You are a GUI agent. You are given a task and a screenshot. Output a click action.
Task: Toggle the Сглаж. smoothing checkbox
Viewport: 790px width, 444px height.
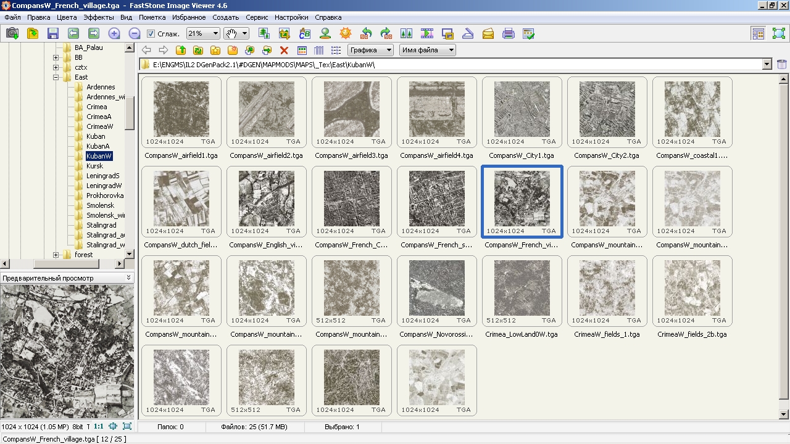(x=151, y=34)
